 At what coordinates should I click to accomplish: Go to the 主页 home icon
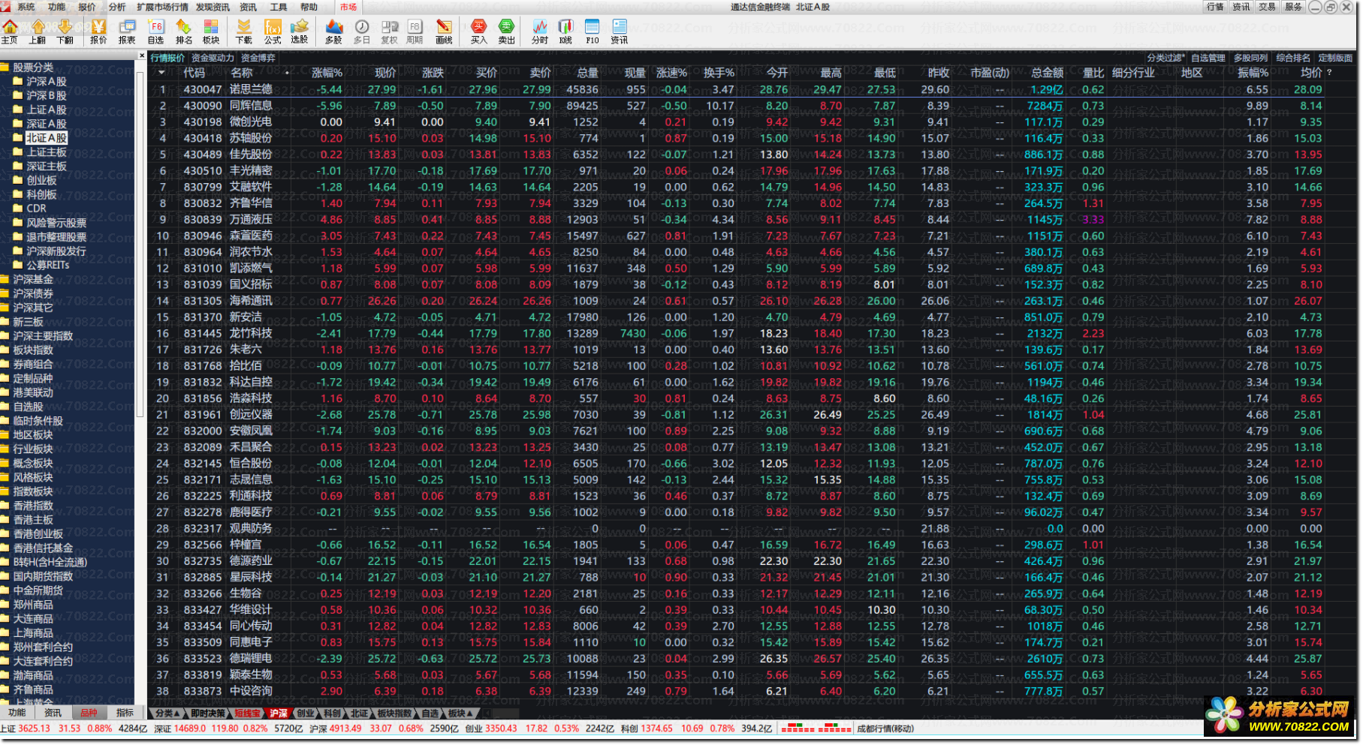(x=9, y=31)
